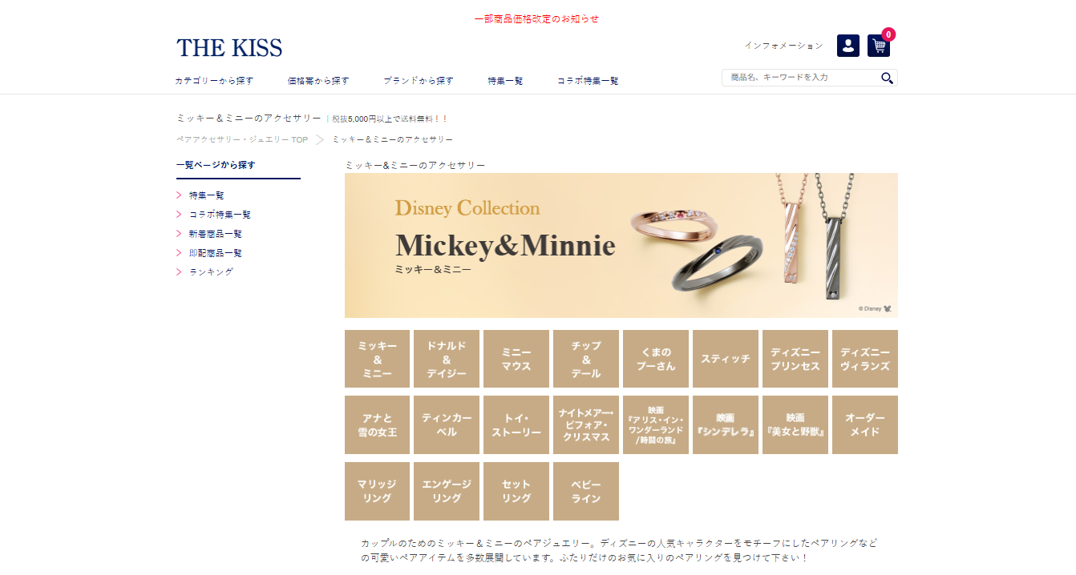
Task: Open the shopping cart icon
Action: point(879,46)
